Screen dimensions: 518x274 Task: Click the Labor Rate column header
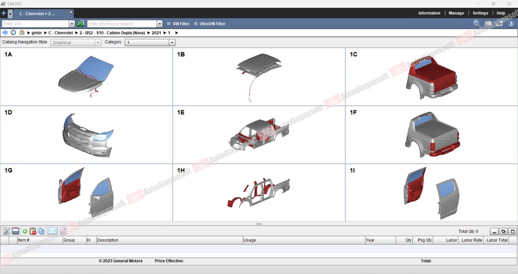[x=471, y=240]
